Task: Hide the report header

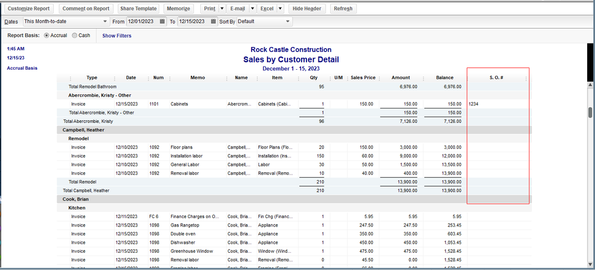Action: (x=308, y=9)
